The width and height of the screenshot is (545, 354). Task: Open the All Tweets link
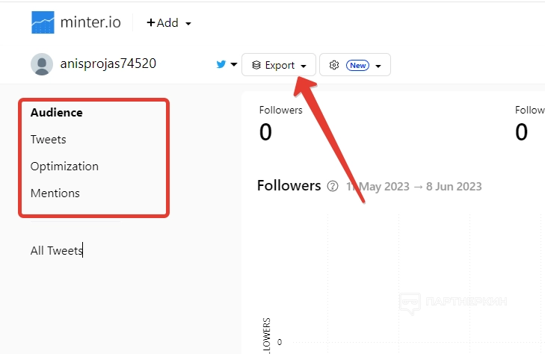[57, 251]
